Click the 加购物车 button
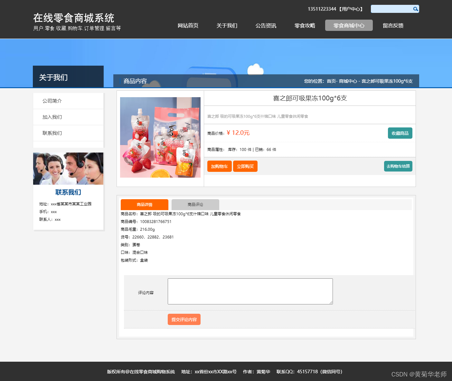The height and width of the screenshot is (381, 452). [220, 166]
